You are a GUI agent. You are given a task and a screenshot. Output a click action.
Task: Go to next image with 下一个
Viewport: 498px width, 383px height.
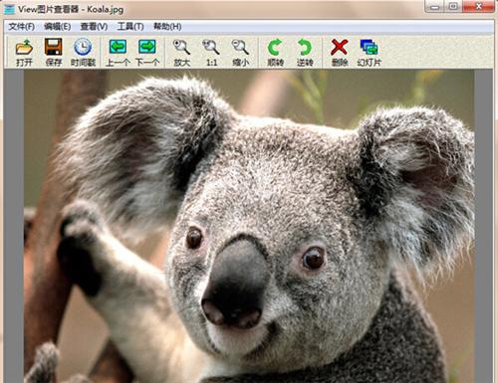pos(147,52)
